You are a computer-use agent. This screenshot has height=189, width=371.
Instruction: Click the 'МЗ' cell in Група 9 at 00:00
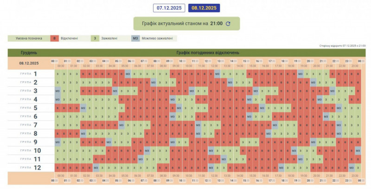pyautogui.click(x=58, y=142)
